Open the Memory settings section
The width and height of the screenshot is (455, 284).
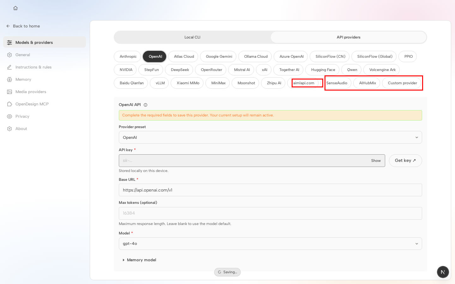(x=45, y=80)
